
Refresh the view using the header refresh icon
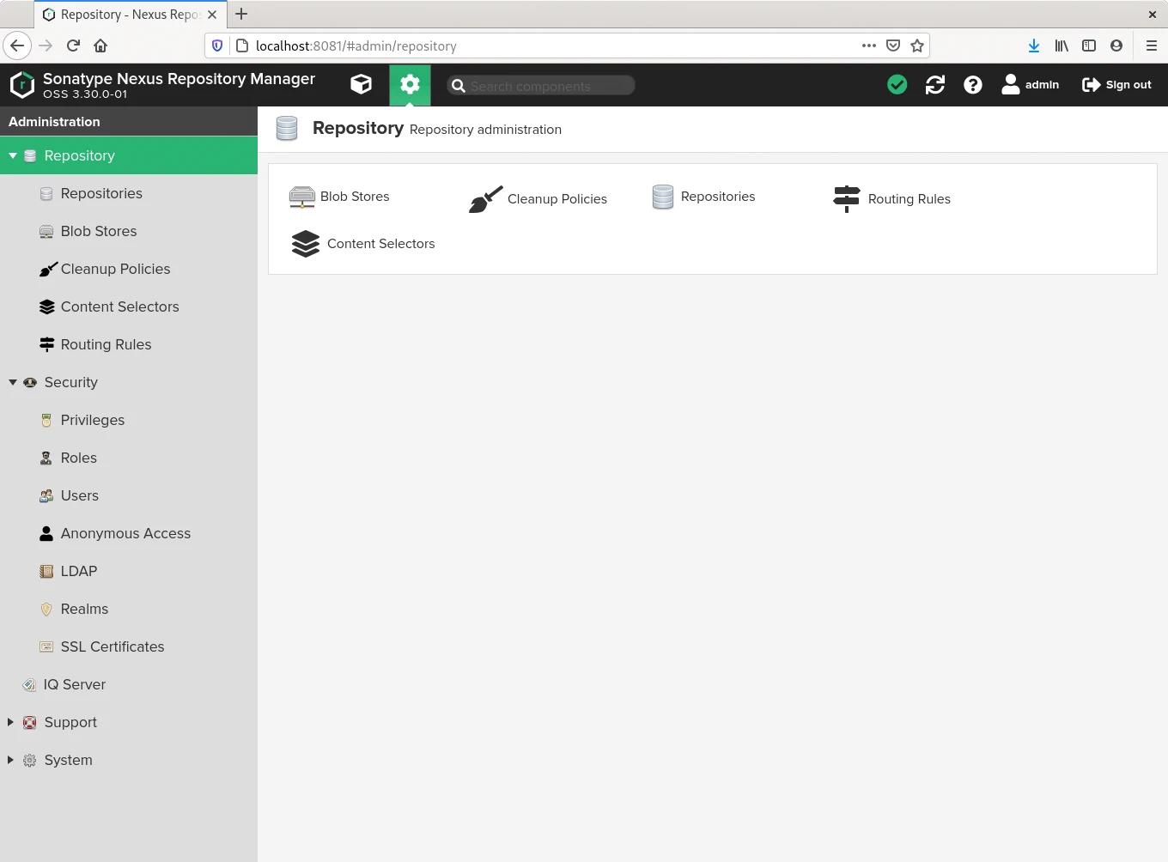(x=934, y=84)
